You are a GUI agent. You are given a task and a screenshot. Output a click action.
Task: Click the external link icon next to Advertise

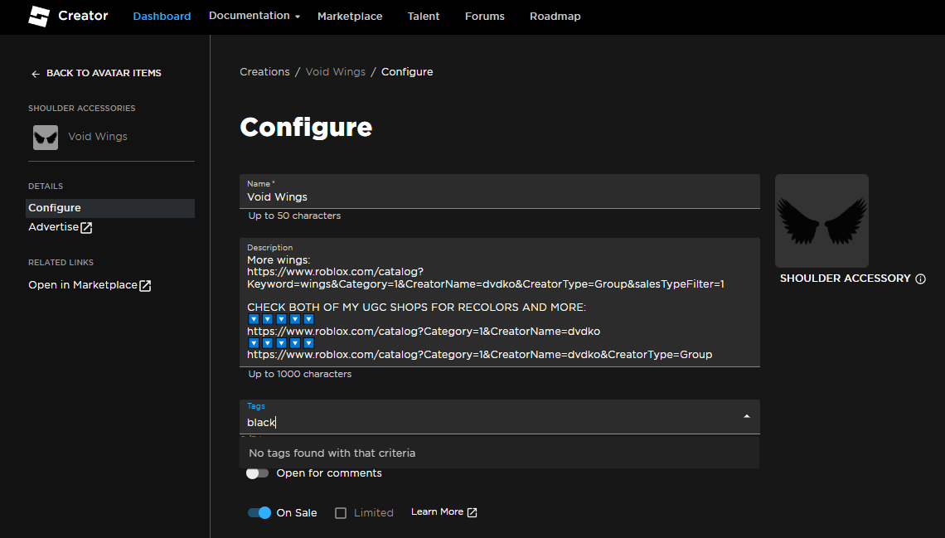click(x=86, y=228)
